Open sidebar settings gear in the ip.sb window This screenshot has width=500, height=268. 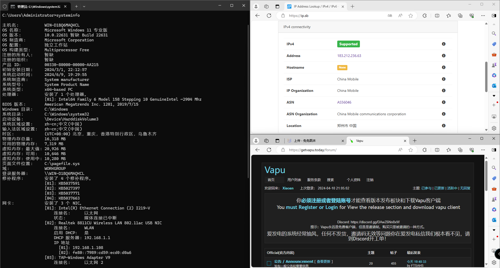pyautogui.click(x=494, y=128)
